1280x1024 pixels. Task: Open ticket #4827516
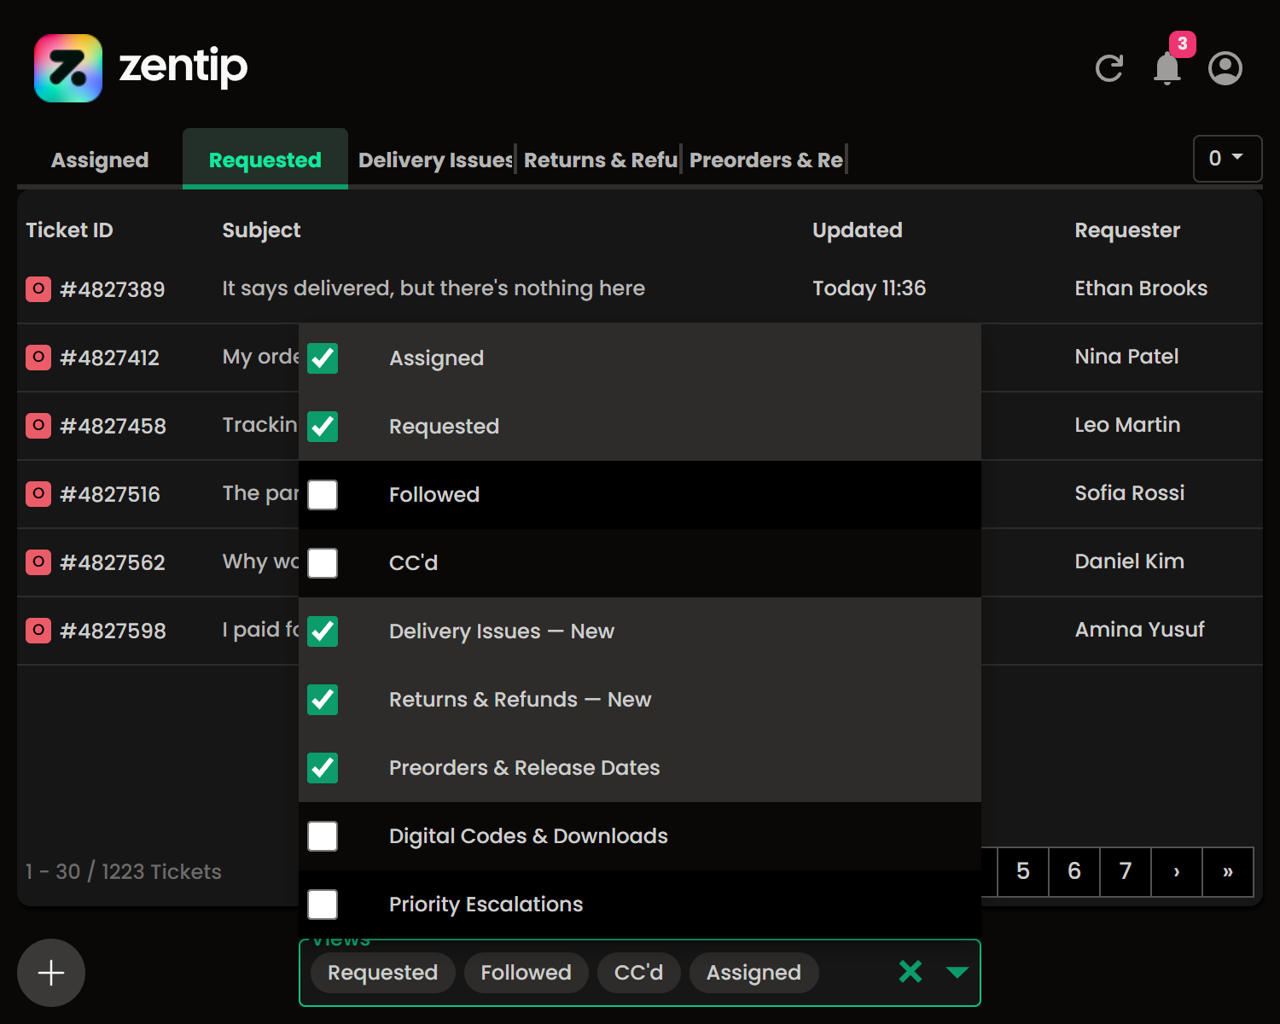tap(110, 494)
